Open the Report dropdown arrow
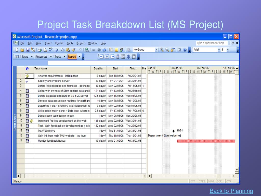This screenshot has height=196, width=261. pyautogui.click(x=80, y=57)
